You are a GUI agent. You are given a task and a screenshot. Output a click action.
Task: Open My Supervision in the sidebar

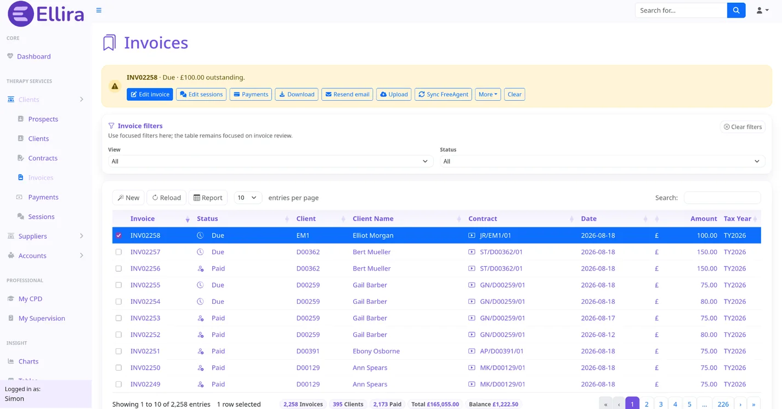point(42,318)
